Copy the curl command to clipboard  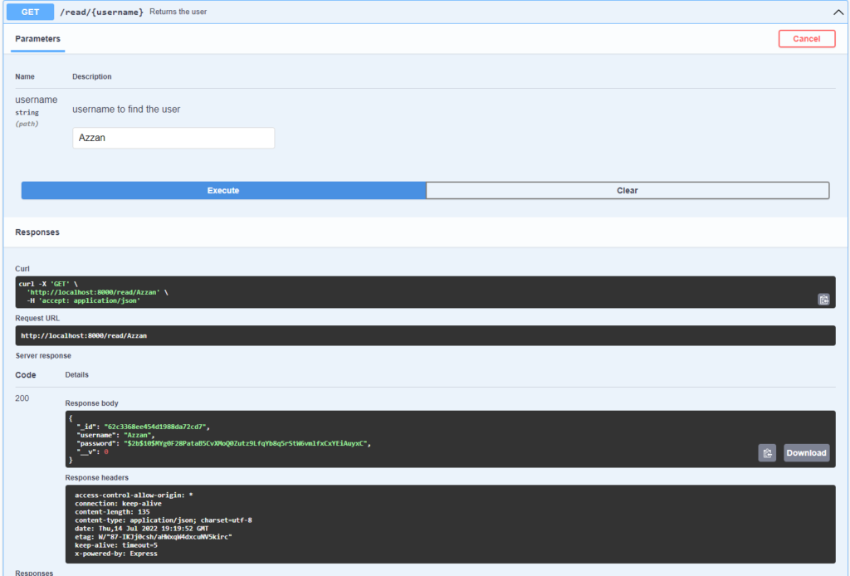(823, 299)
